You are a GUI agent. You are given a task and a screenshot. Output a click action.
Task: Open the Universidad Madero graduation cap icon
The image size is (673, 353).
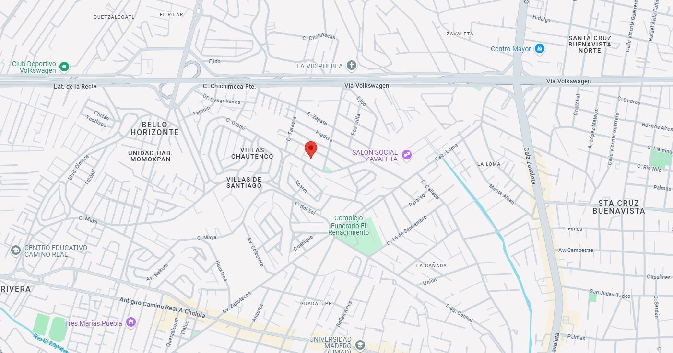(x=360, y=345)
